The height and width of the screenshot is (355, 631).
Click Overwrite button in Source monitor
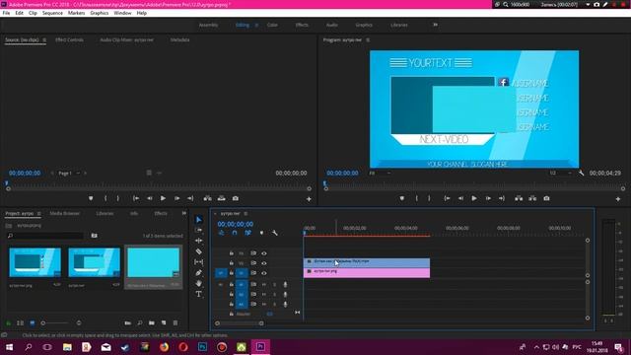(x=221, y=198)
